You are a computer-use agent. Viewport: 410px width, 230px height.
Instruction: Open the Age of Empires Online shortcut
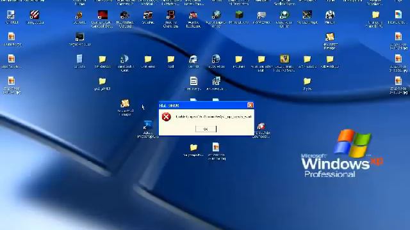pos(217,15)
